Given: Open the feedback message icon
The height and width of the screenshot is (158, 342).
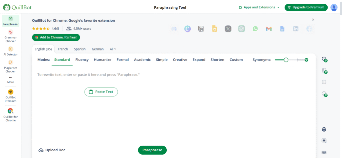Looking at the screenshot, I should click(x=324, y=141).
